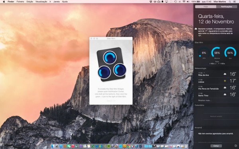Open the Ir menu

(x=50, y=2)
